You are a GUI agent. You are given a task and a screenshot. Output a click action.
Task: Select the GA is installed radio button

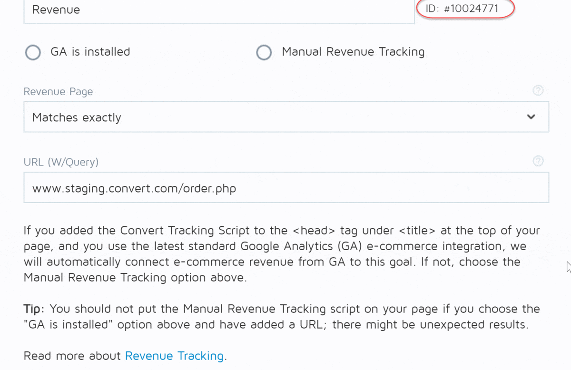pos(33,52)
